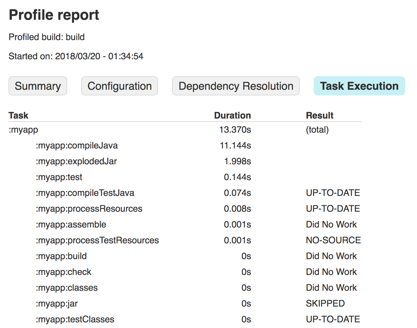Open the Summary tab
The image size is (417, 328).
pyautogui.click(x=38, y=86)
